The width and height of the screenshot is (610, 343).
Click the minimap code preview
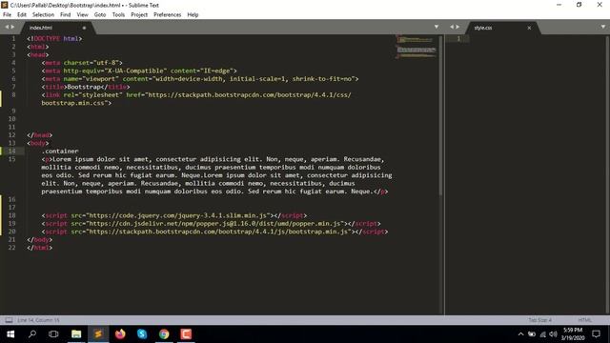tap(417, 47)
